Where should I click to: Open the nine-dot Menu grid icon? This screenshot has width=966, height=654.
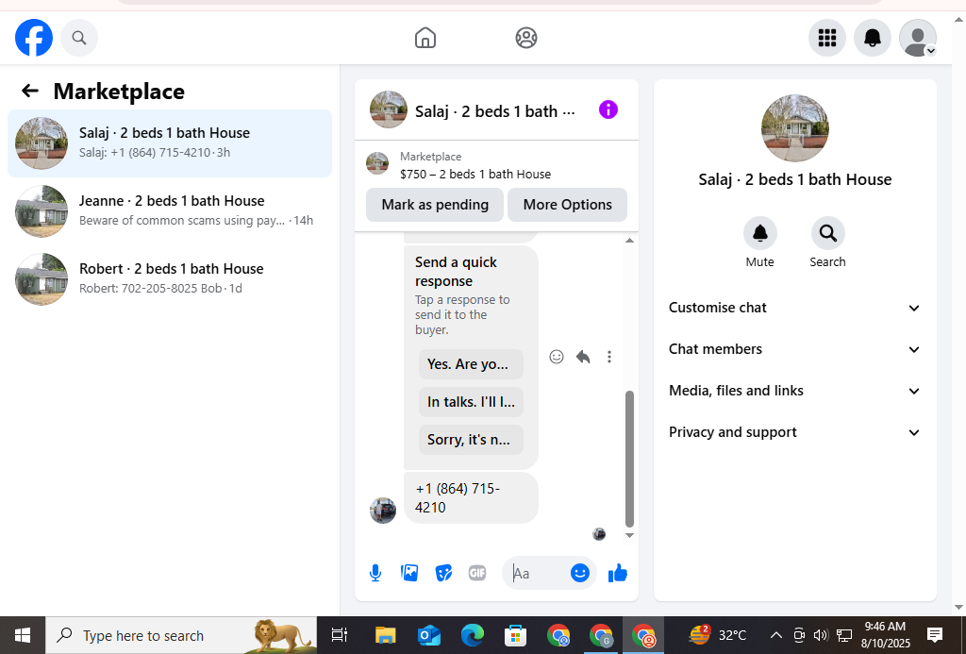point(826,38)
